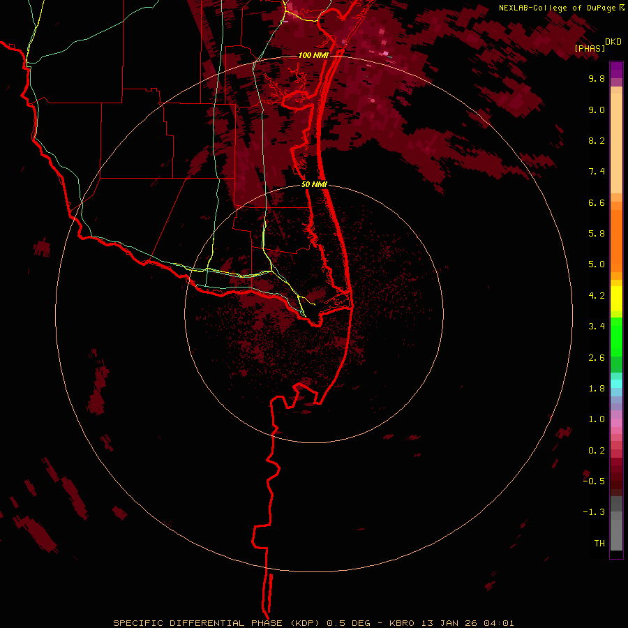Select the 9.0 scale value
Screen dimensions: 628x628
tap(597, 110)
